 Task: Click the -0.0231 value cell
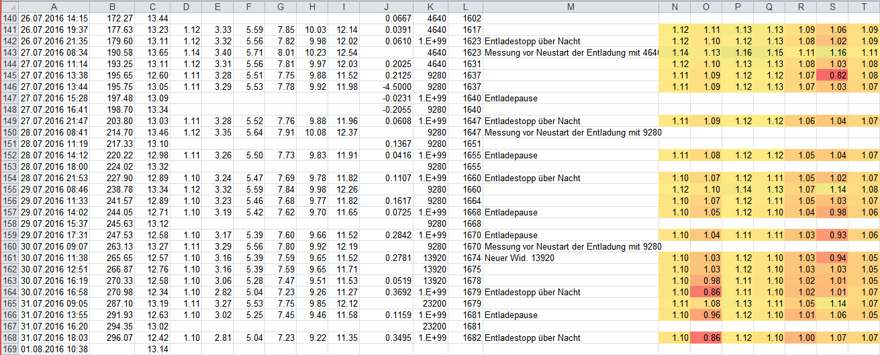387,98
